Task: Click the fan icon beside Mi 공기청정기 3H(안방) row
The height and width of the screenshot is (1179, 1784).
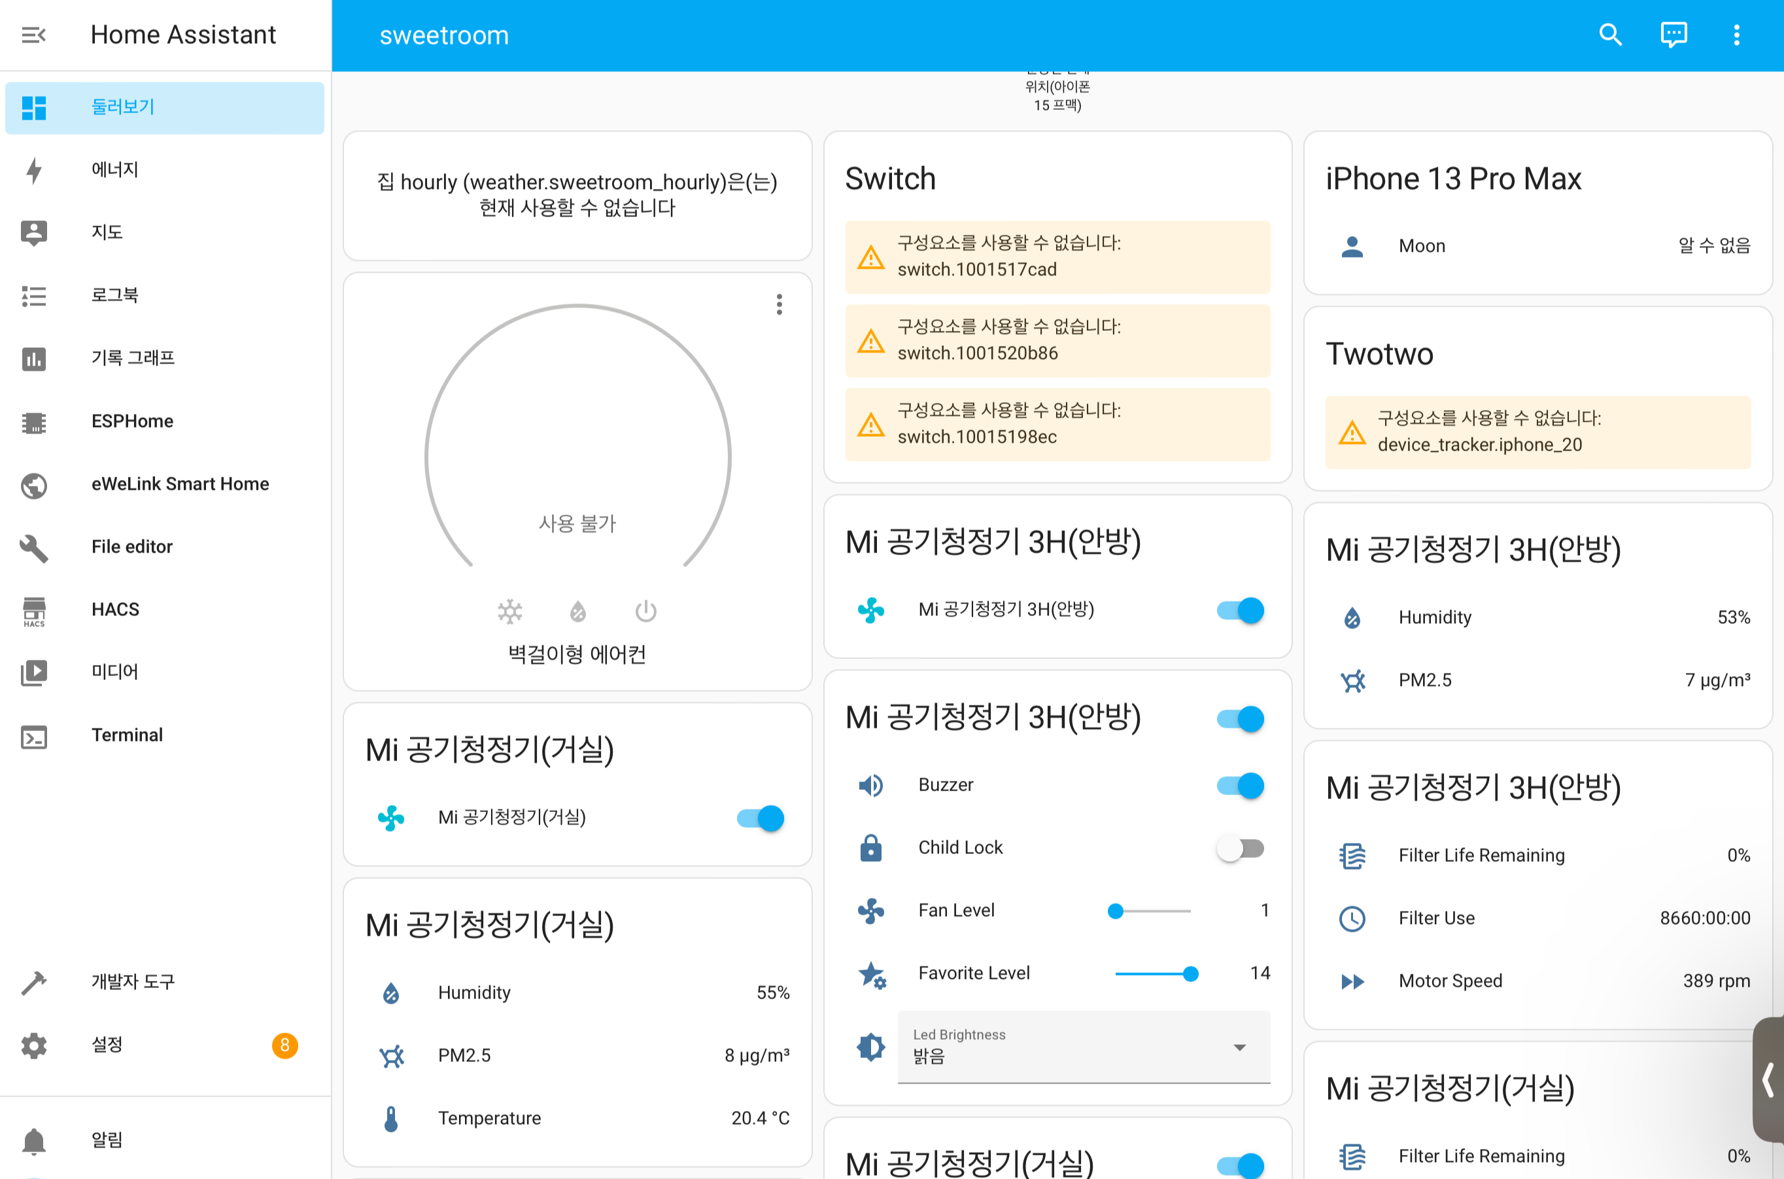Action: (870, 610)
